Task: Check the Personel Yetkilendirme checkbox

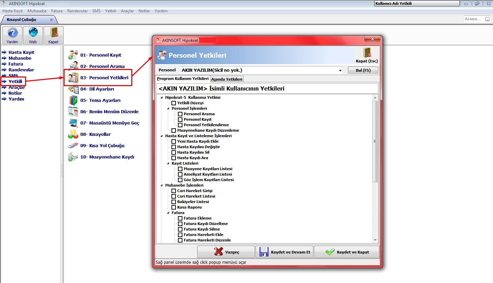Action: (180, 125)
